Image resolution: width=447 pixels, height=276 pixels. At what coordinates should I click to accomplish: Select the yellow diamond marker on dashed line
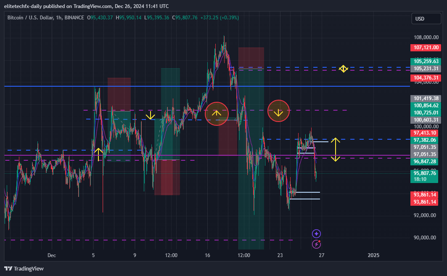click(343, 69)
